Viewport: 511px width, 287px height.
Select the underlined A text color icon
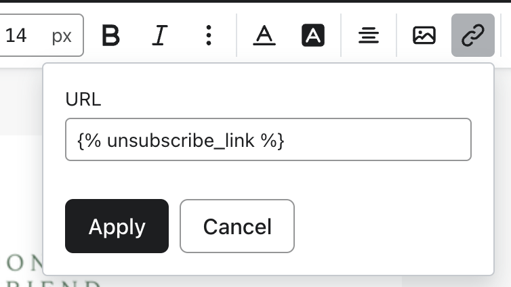coord(264,35)
